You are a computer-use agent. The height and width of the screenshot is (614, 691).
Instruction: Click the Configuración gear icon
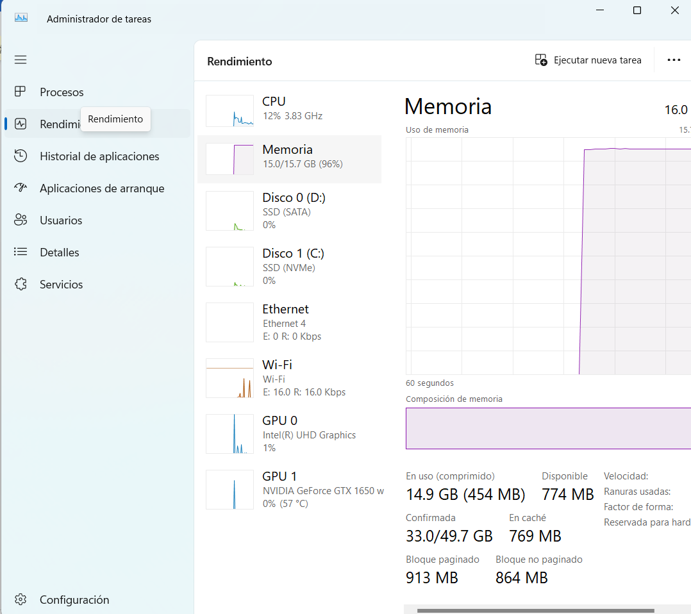(x=21, y=599)
